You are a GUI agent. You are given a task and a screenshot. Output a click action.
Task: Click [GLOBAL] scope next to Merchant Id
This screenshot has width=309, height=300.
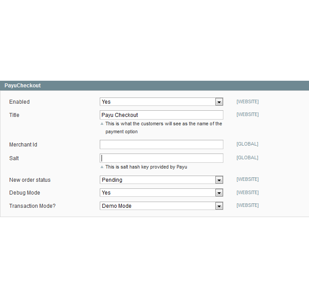(x=247, y=144)
